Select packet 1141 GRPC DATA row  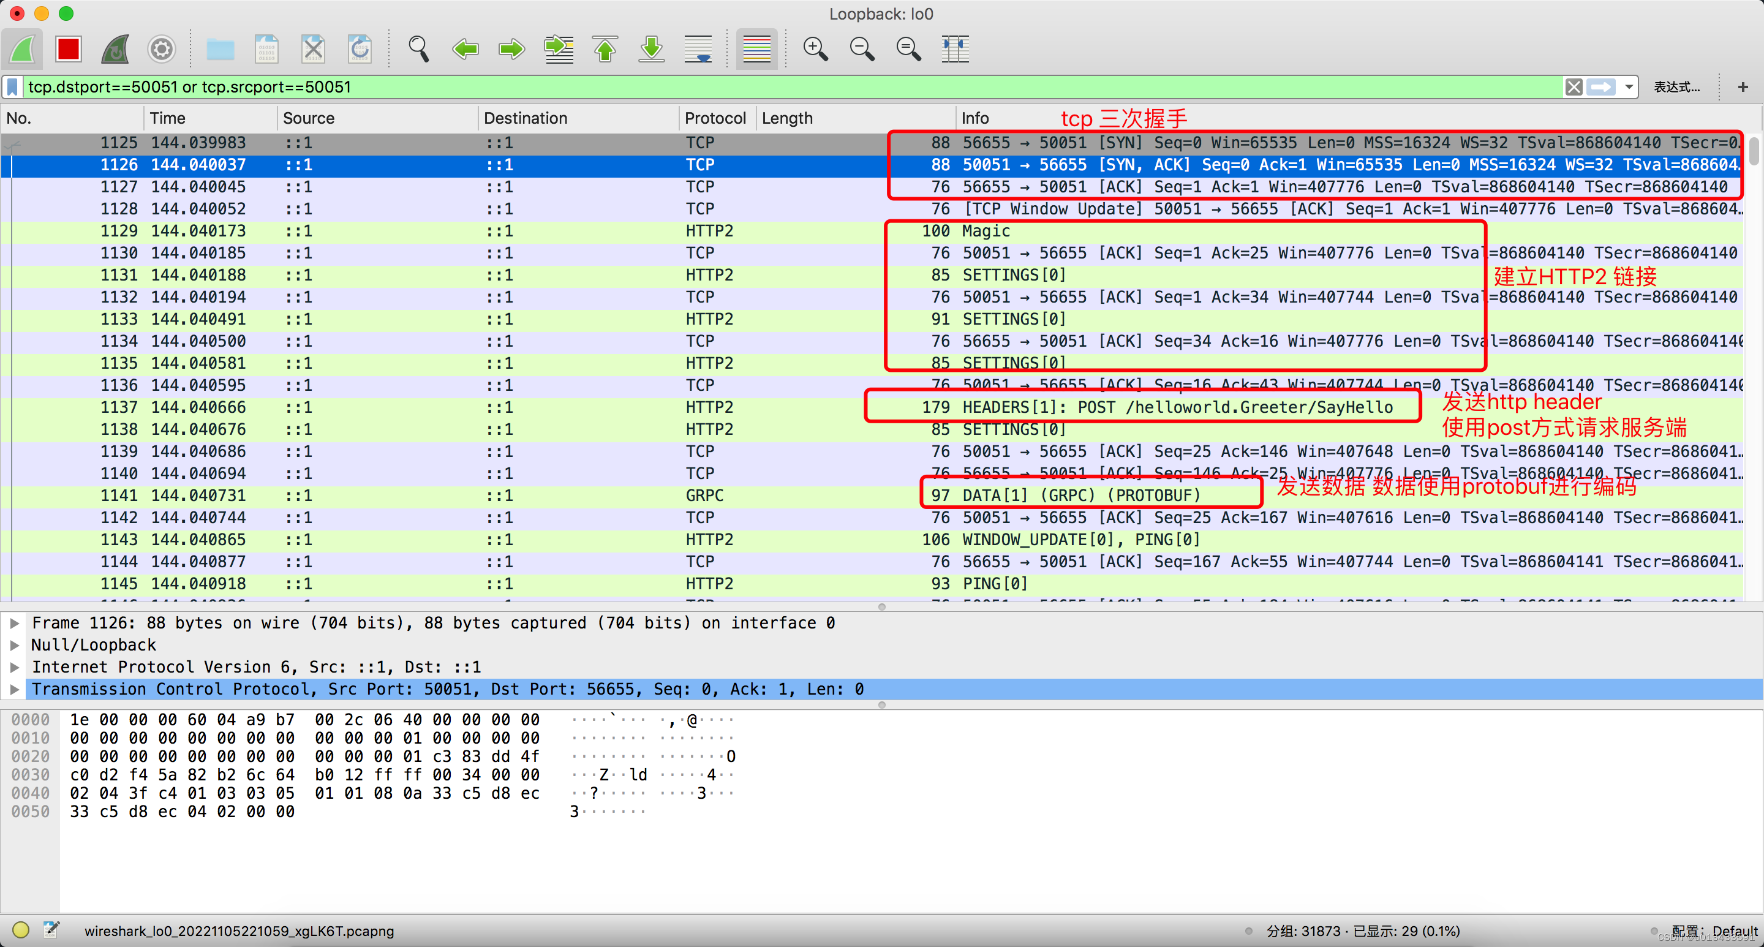point(872,496)
